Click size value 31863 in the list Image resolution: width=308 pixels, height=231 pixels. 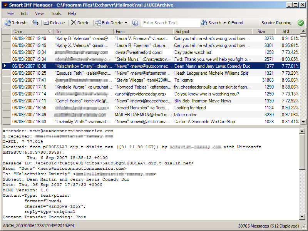pyautogui.click(x=268, y=80)
